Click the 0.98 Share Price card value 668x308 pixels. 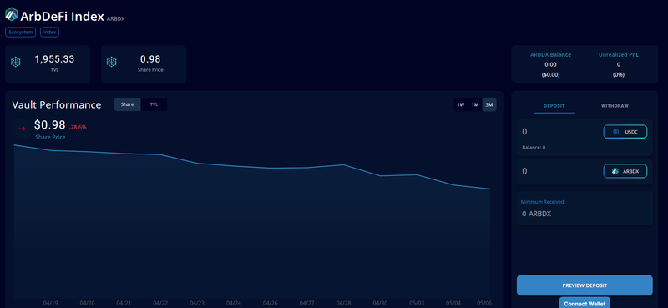click(x=150, y=59)
